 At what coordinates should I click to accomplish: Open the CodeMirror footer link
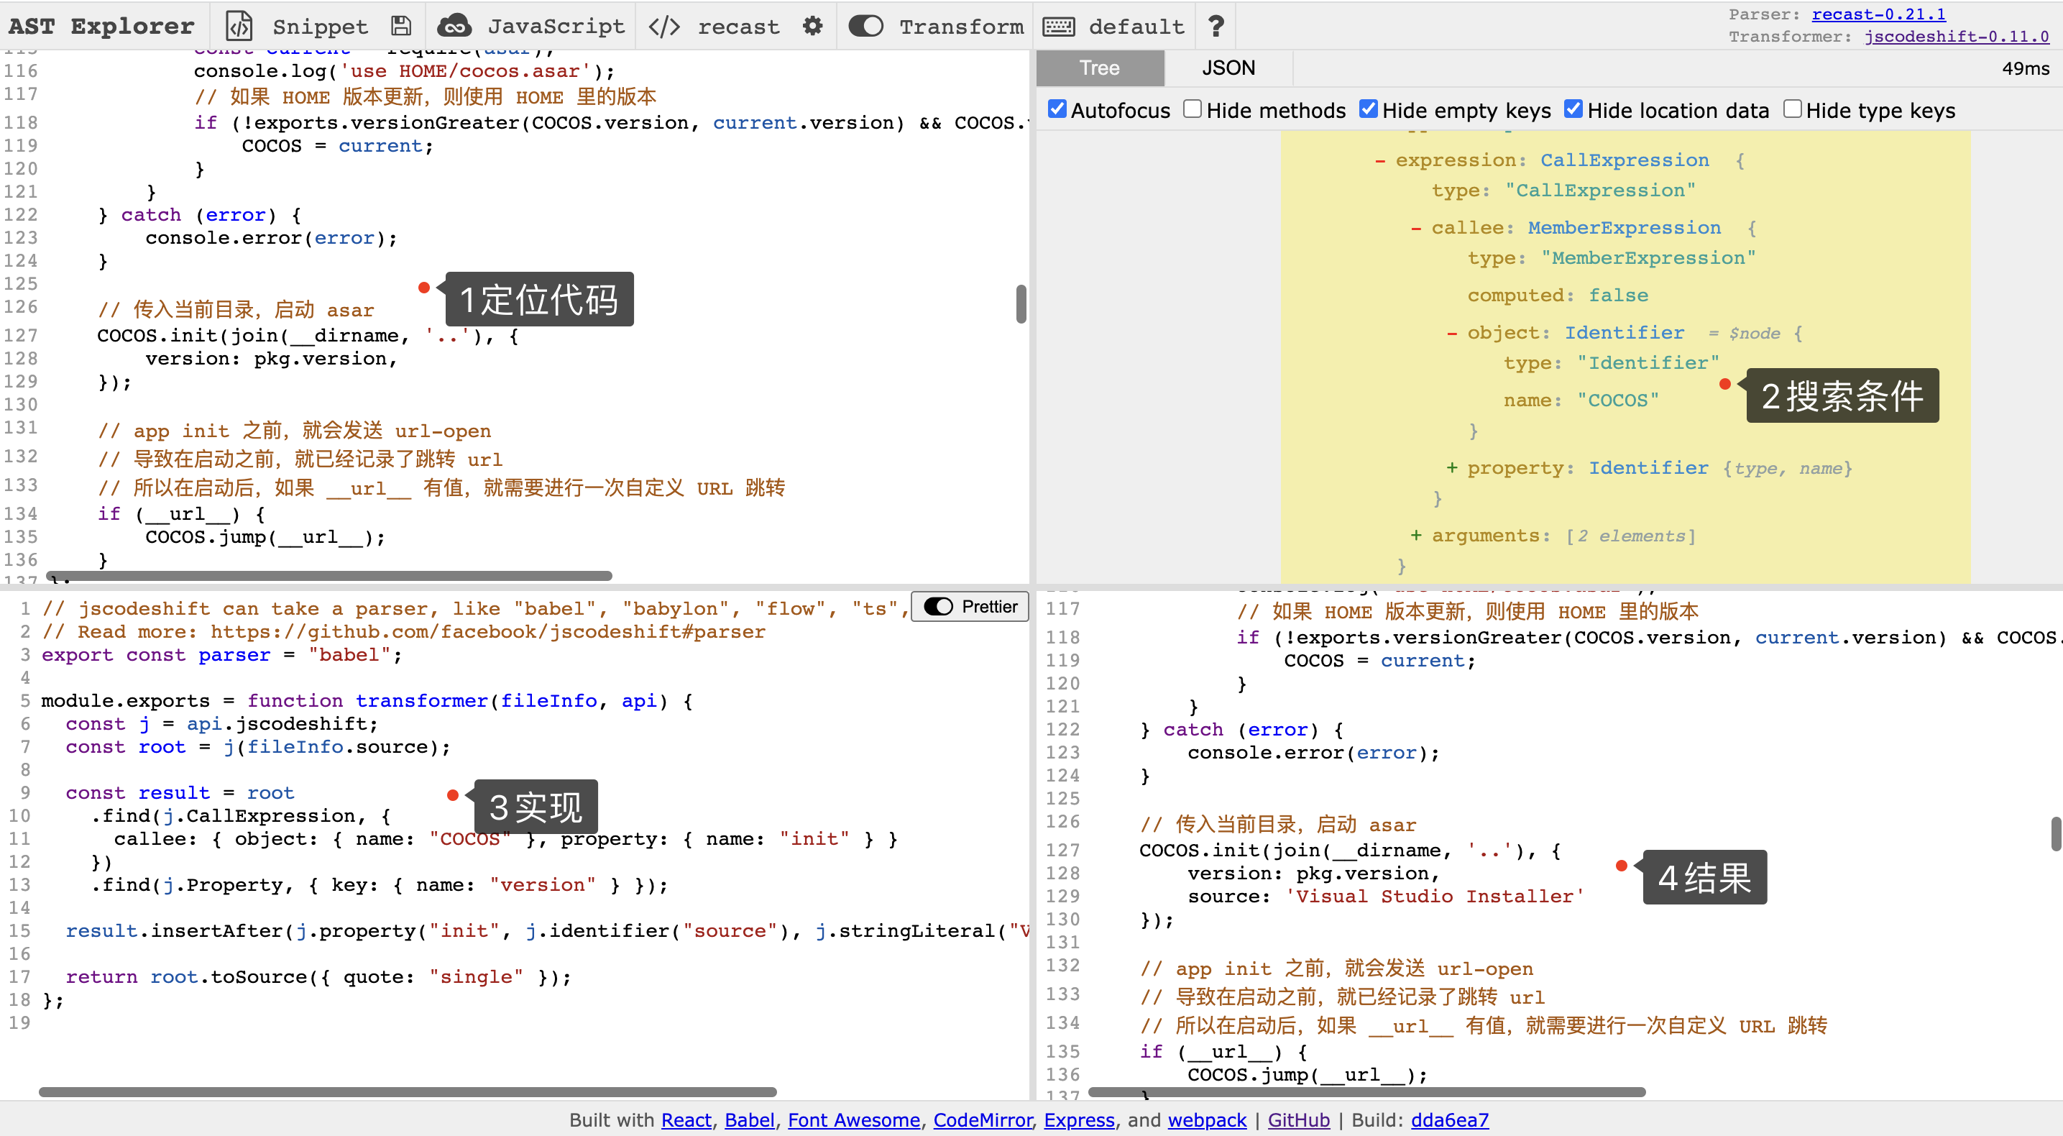[983, 1120]
